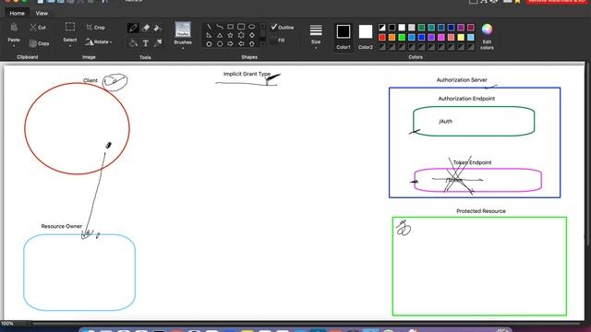Pick the black color swatch
This screenshot has width=591, height=332.
tap(392, 28)
